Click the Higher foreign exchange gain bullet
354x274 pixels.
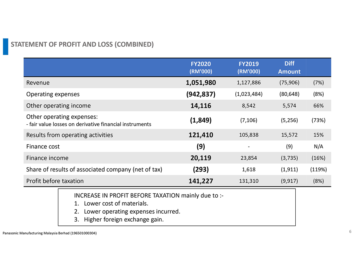tap(124, 219)
